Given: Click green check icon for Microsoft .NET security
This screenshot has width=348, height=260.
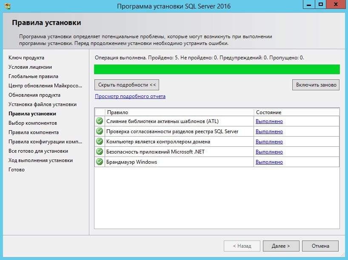Looking at the screenshot, I should pos(100,152).
